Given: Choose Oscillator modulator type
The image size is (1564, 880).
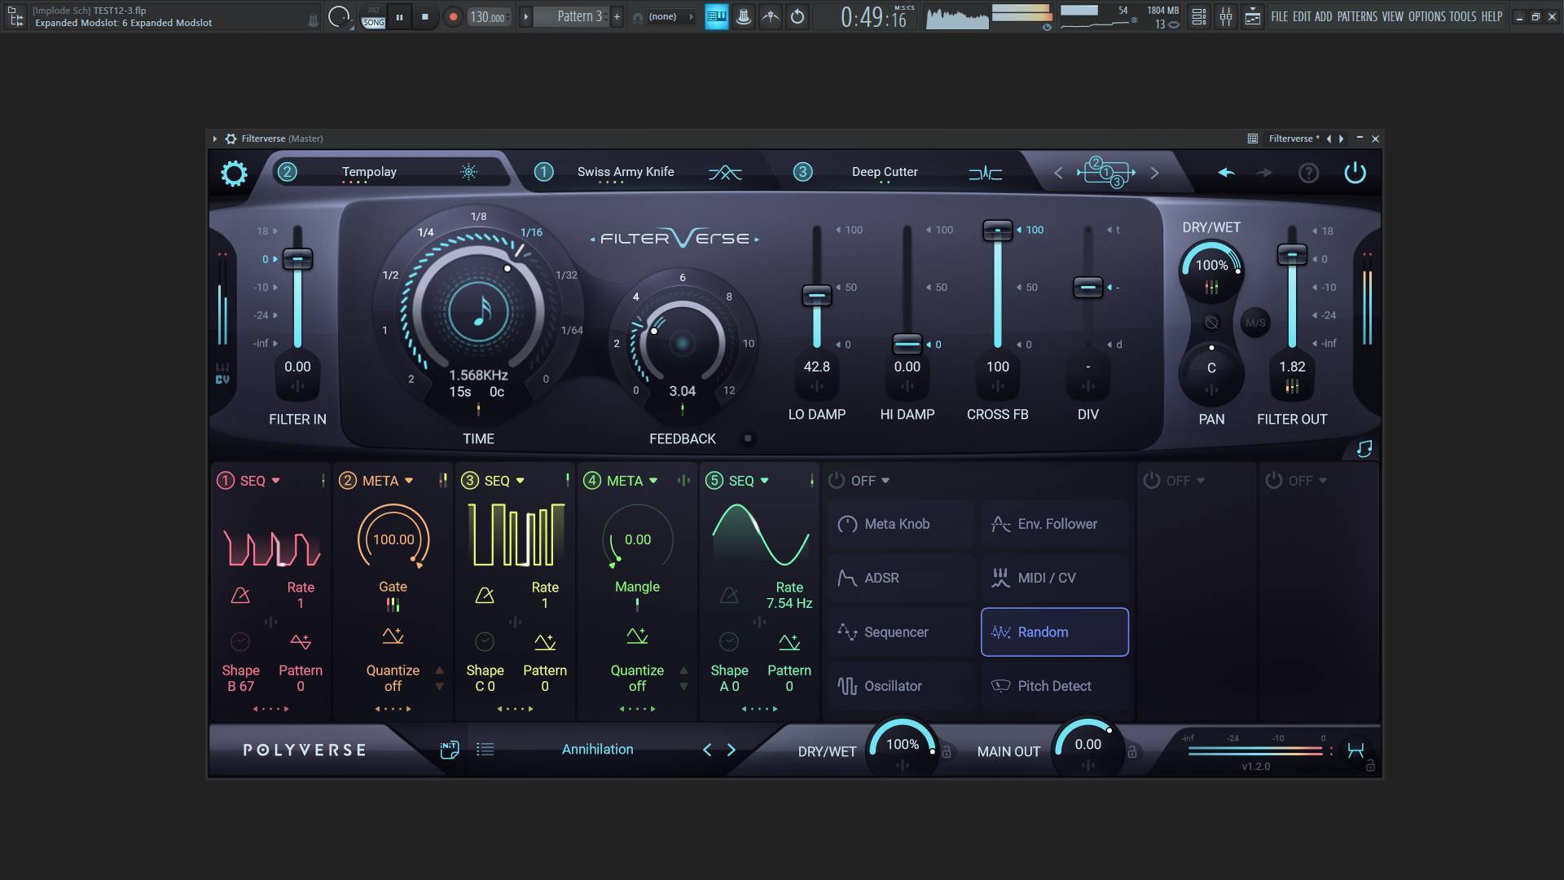Looking at the screenshot, I should 902,686.
